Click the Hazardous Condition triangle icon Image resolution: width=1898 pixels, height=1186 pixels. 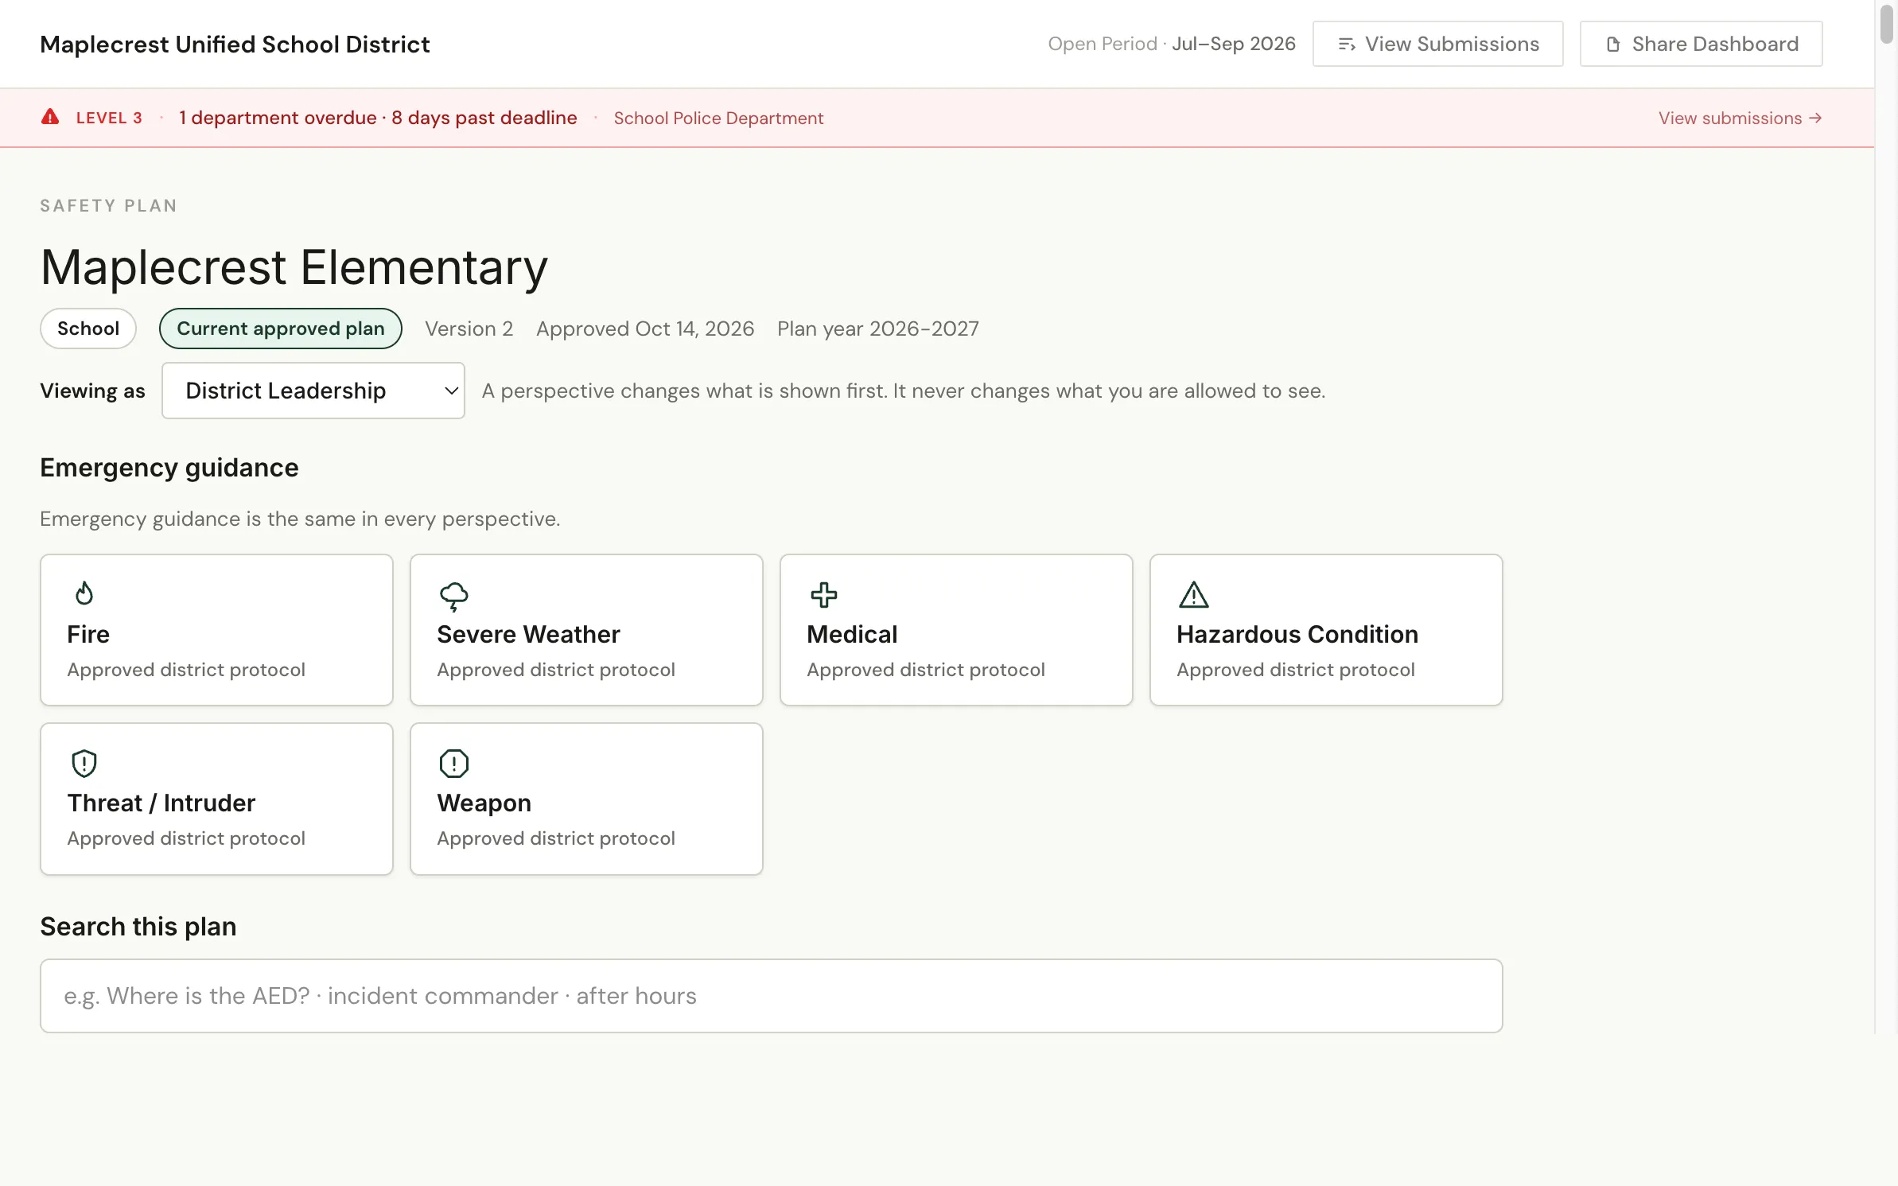click(x=1193, y=594)
